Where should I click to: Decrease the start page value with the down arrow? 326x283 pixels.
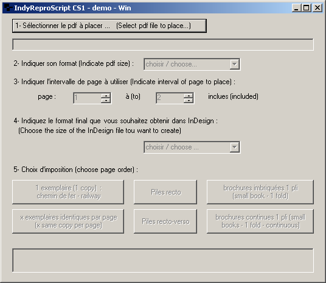[106, 101]
